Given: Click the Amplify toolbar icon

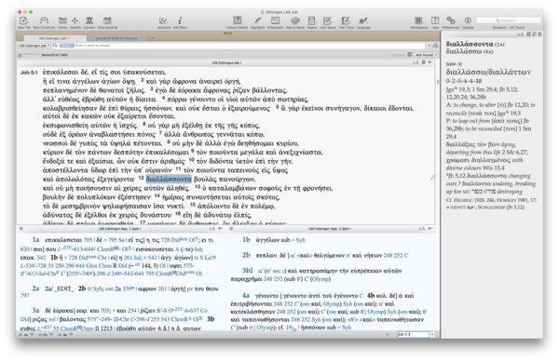Looking at the screenshot, I should tap(75, 21).
